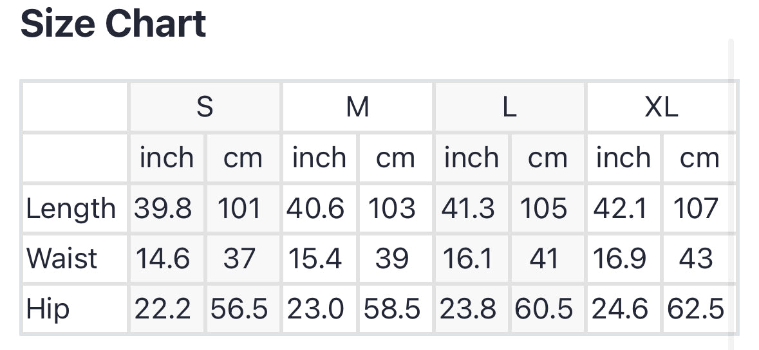
Task: Click the cm subheader under size M
Action: click(395, 158)
